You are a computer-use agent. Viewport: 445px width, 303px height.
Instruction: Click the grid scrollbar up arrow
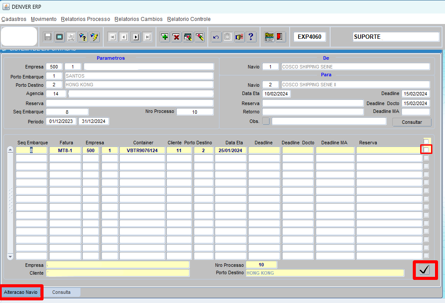click(10, 150)
